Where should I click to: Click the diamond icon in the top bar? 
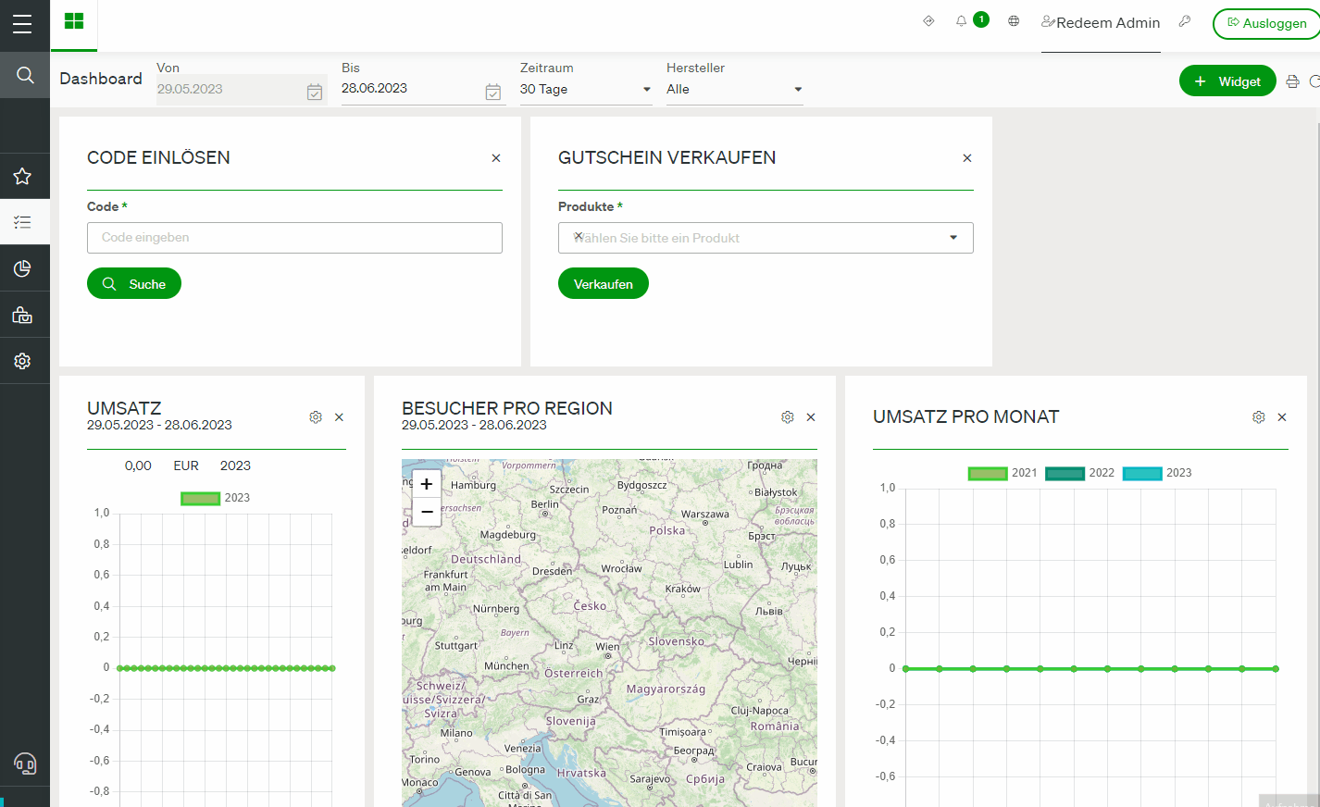click(928, 21)
